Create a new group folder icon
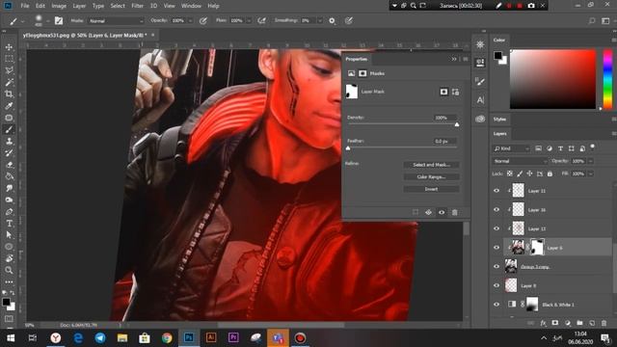This screenshot has width=617, height=347. pos(579,323)
